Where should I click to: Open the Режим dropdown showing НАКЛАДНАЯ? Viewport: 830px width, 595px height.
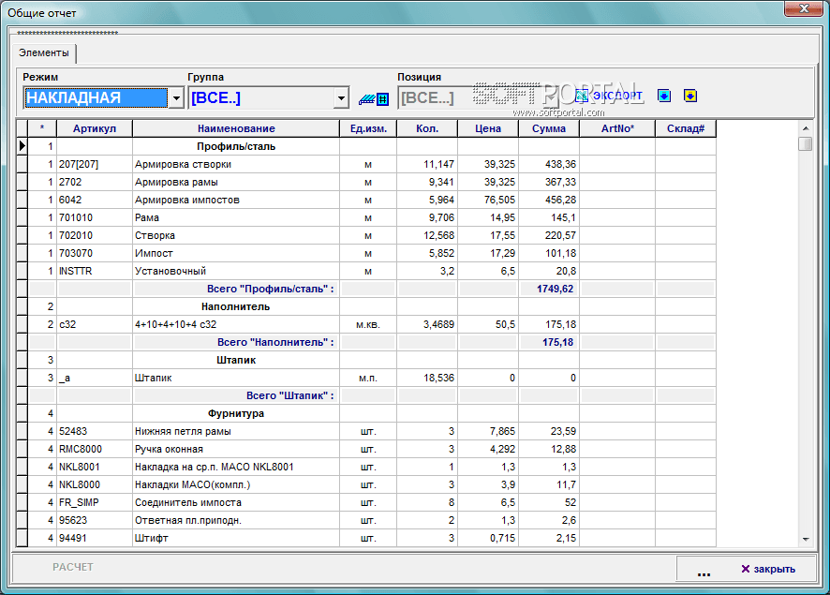pos(175,98)
